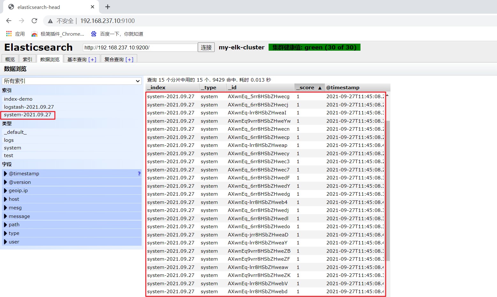
Task: Switch to the 概览 tab
Action: [x=10, y=59]
